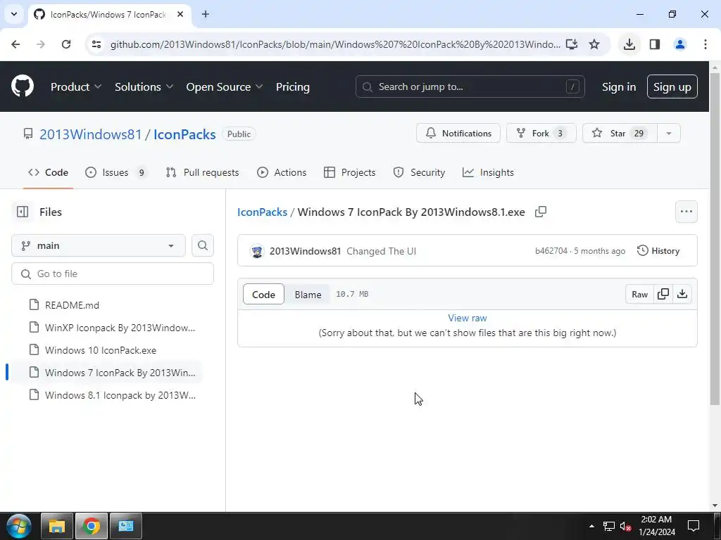Open commit History

click(x=658, y=251)
